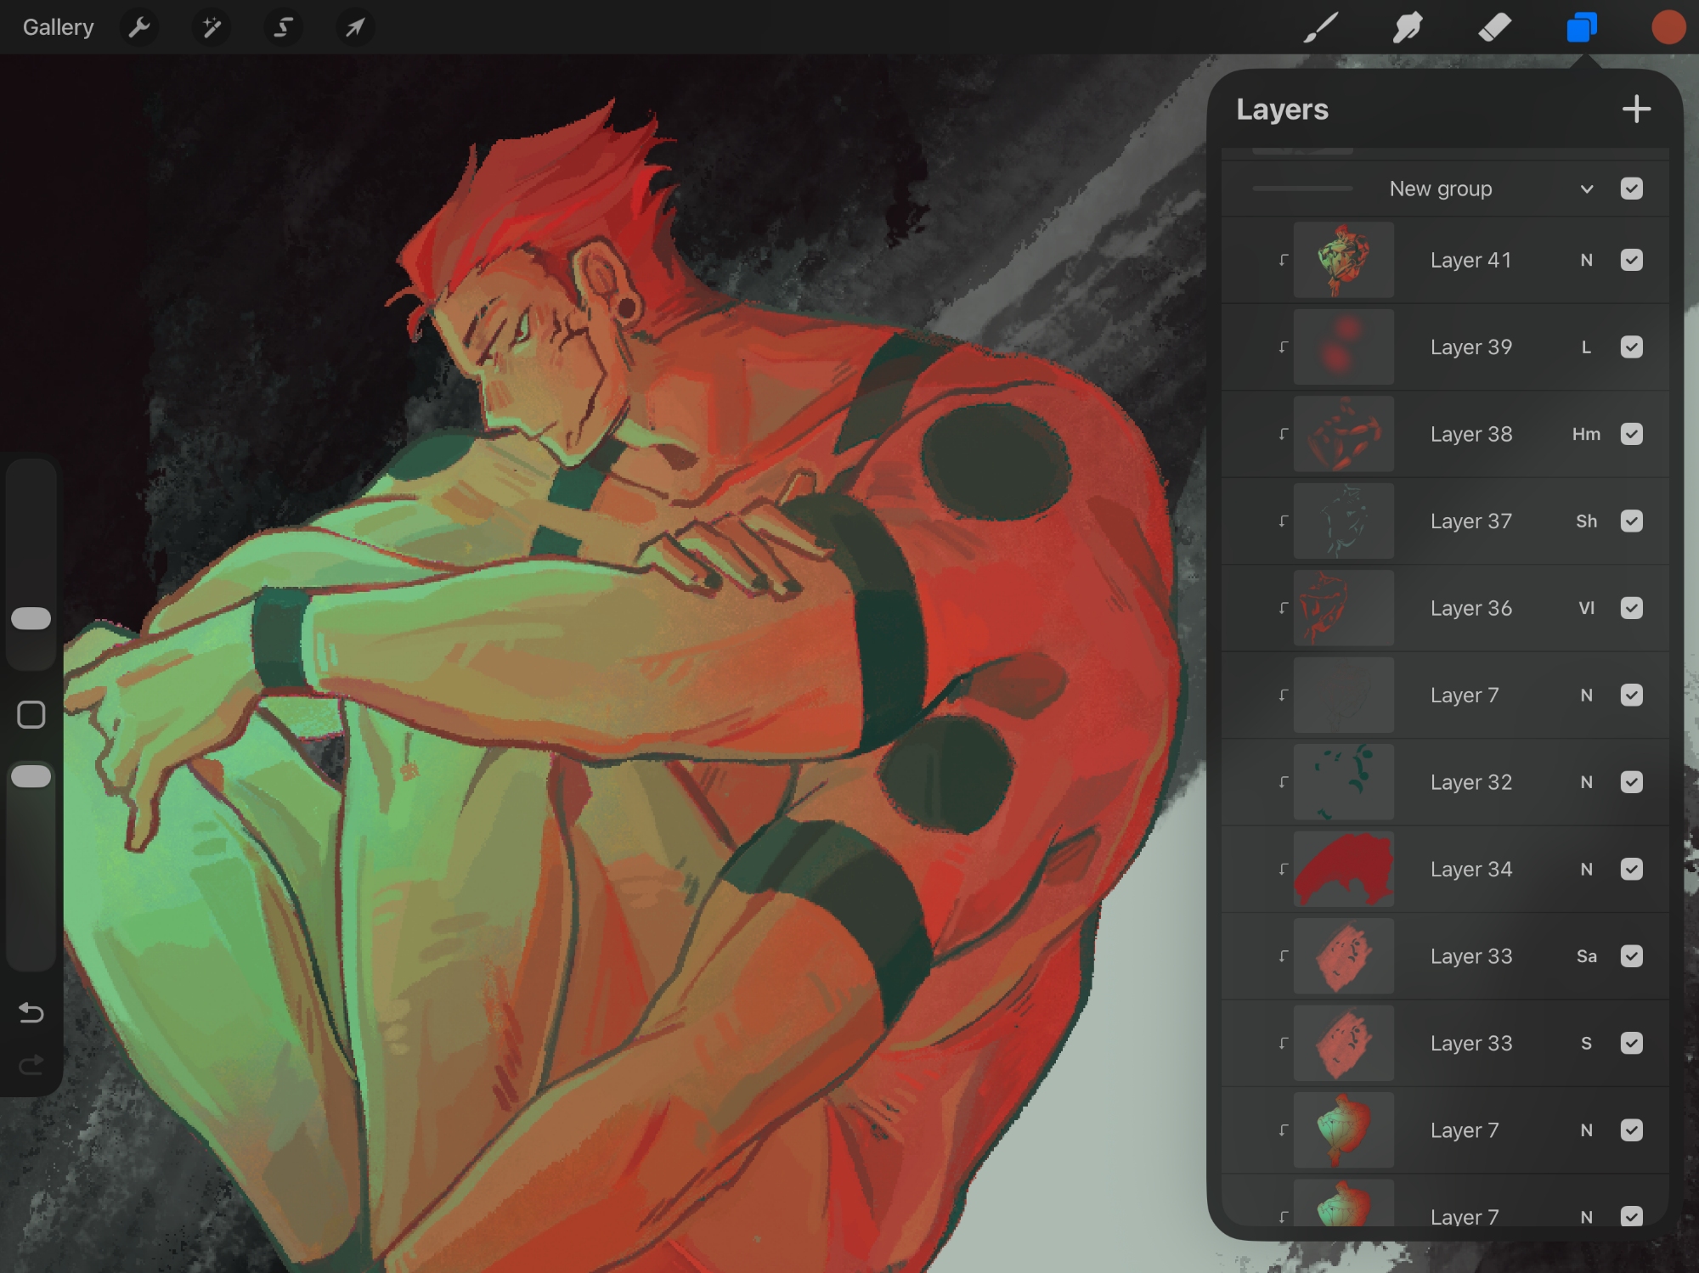Open the active color swatch

coord(1668,27)
